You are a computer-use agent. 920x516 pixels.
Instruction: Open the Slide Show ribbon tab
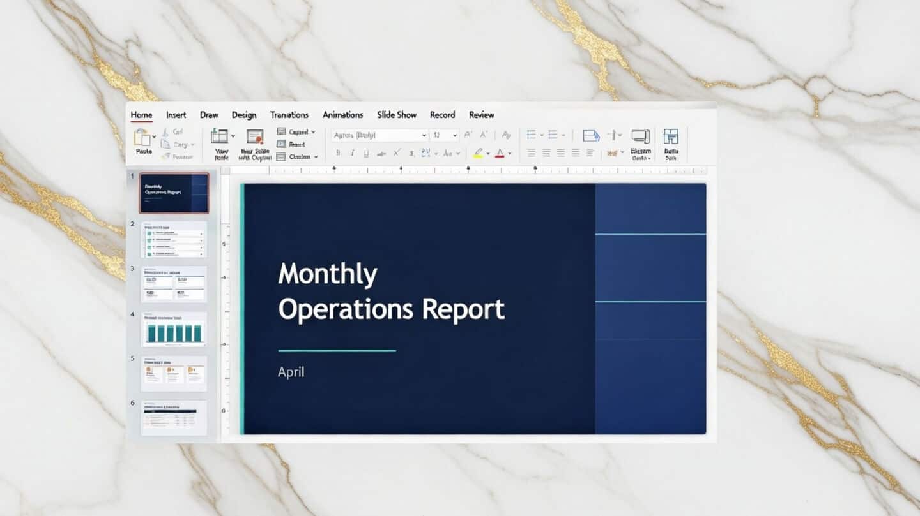pyautogui.click(x=396, y=115)
